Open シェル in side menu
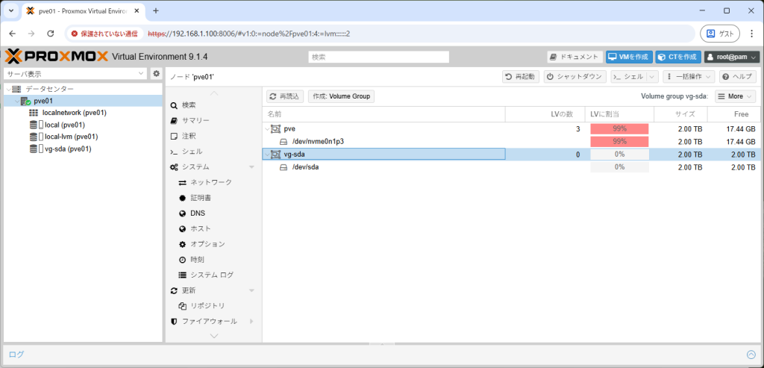The image size is (764, 368). coord(192,152)
